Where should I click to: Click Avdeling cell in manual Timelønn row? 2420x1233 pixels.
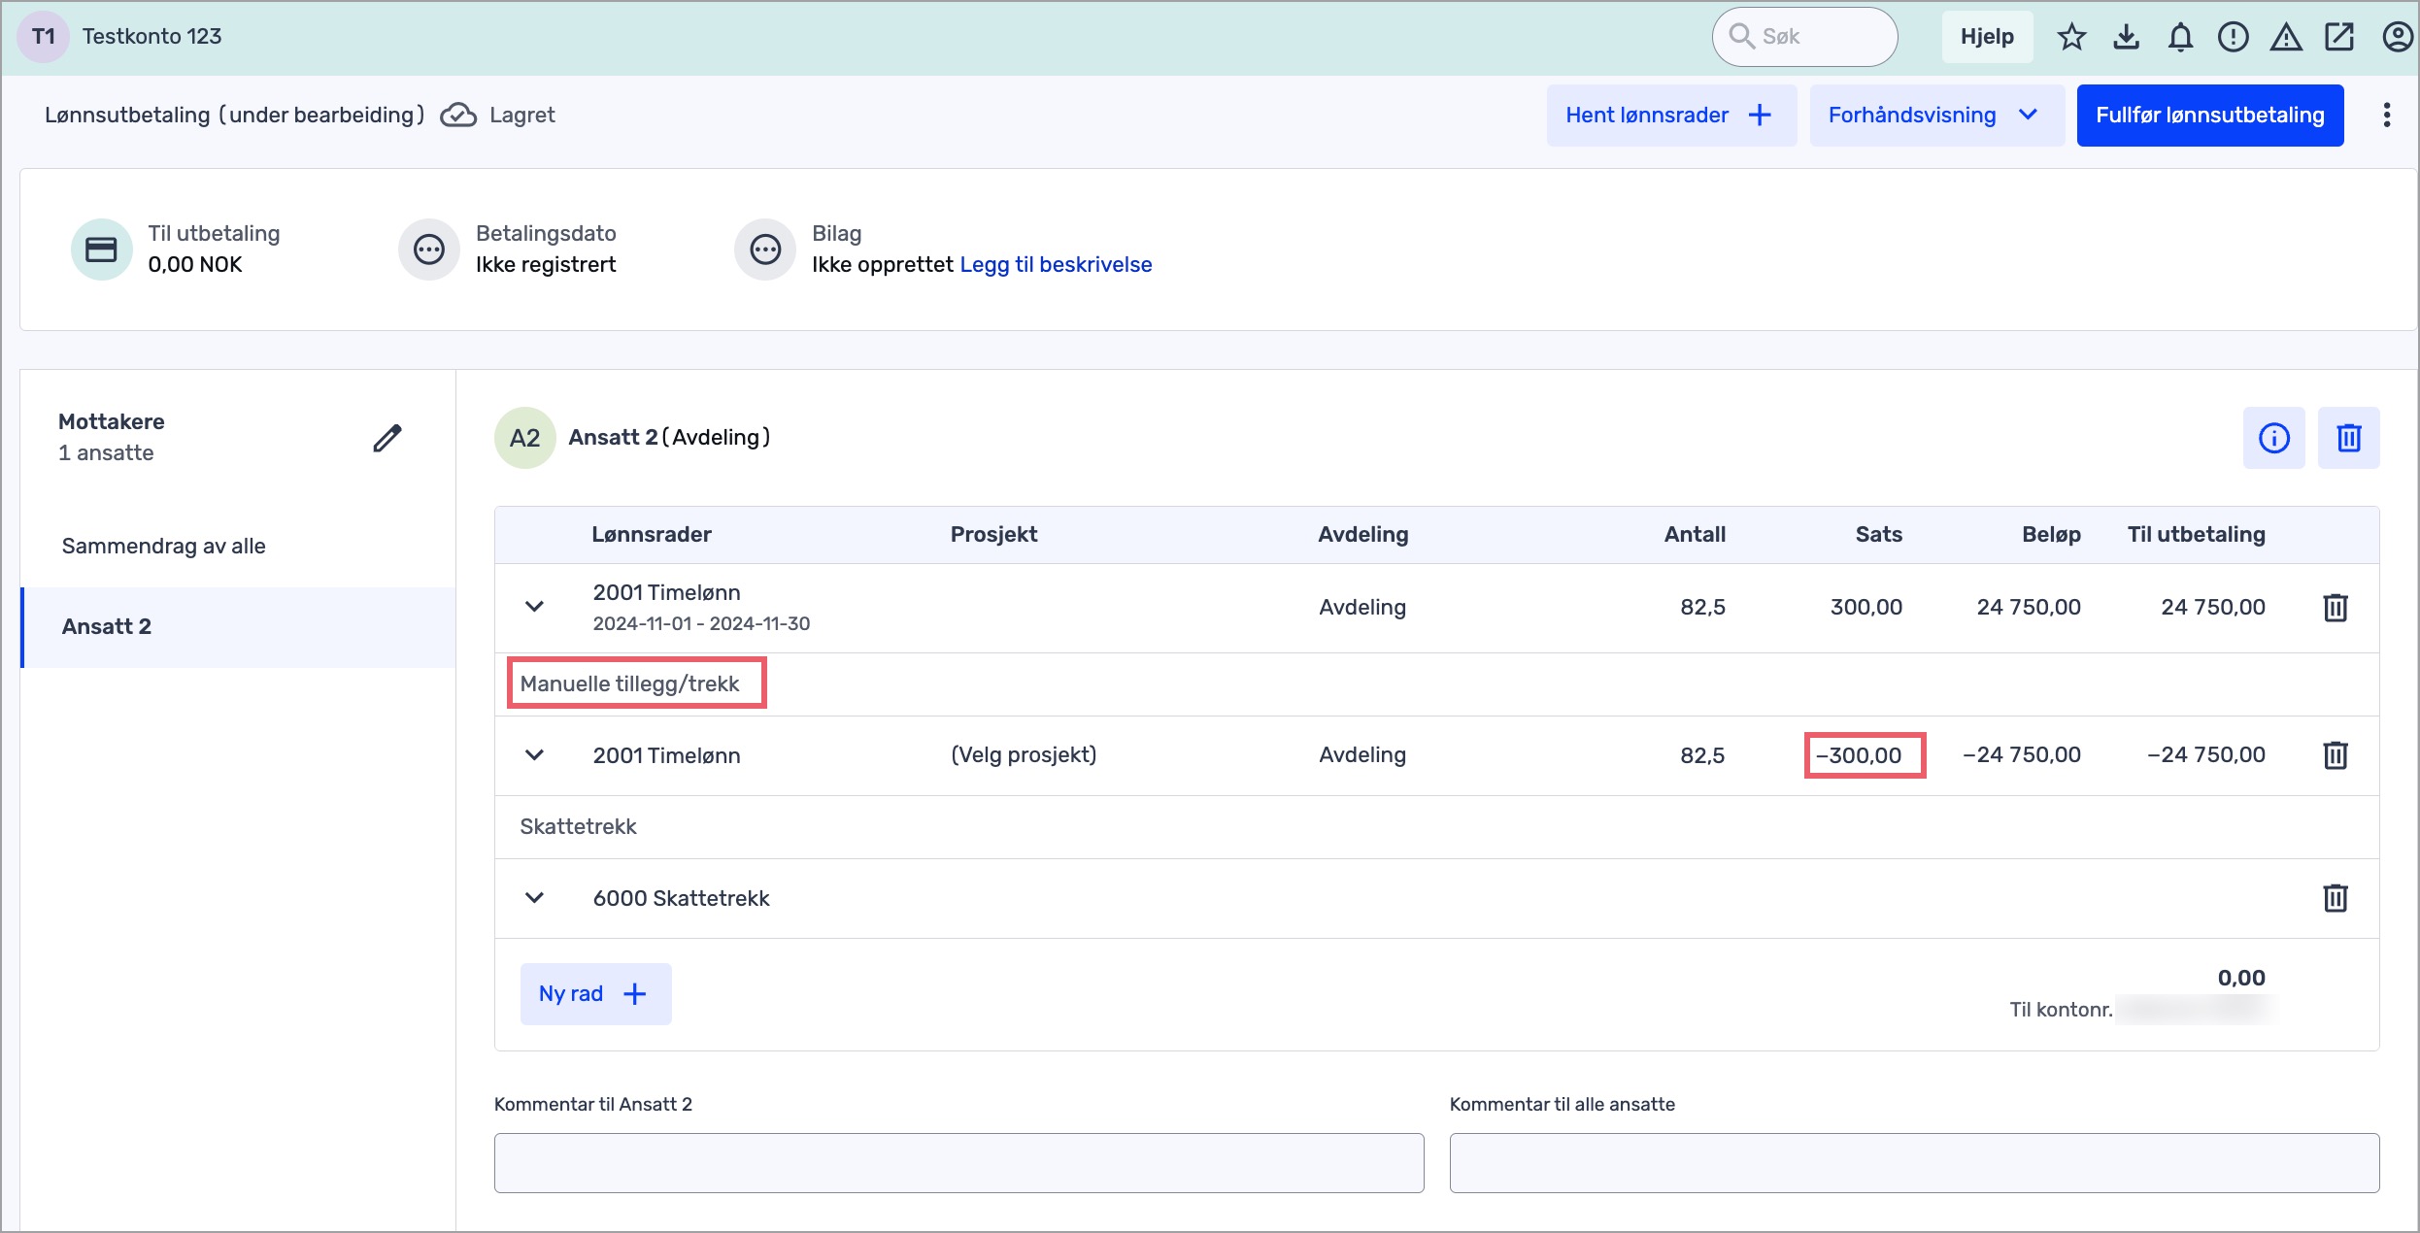tap(1362, 755)
